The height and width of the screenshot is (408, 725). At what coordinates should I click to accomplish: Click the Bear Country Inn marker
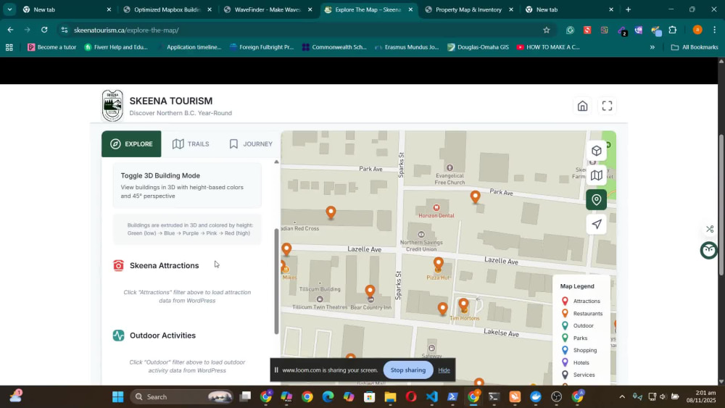click(370, 291)
